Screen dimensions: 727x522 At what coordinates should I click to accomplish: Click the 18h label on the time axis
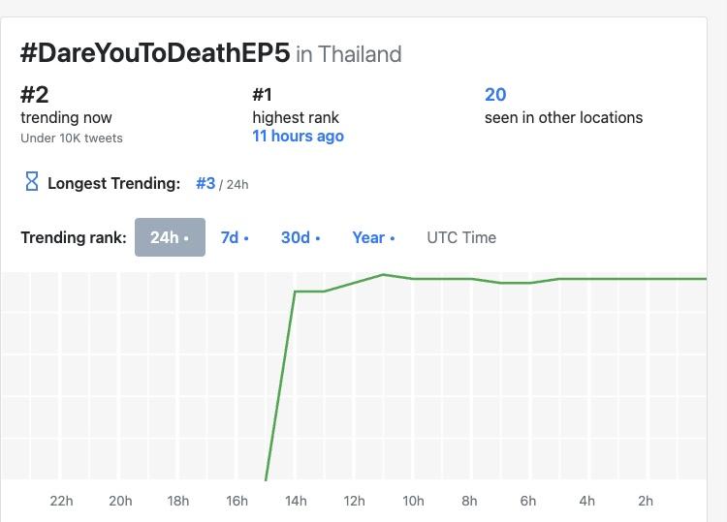(x=178, y=501)
